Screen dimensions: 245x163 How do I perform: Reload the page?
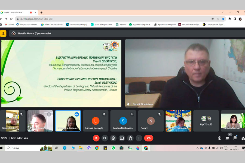[11, 19]
